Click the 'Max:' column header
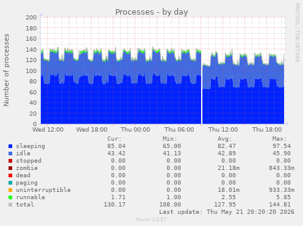Viewport: 303px width, 226px height. [x=279, y=139]
